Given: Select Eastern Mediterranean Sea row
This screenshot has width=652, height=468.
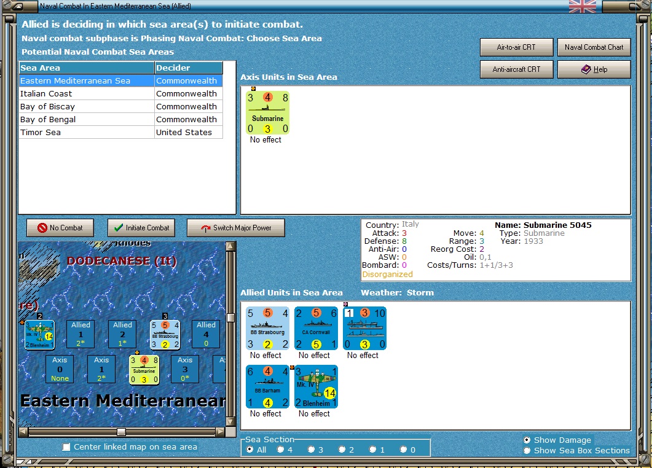Looking at the screenshot, I should click(x=120, y=80).
